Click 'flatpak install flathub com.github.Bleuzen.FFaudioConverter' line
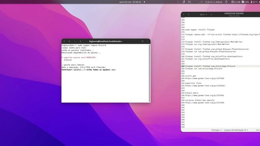Image resolution: width=260 pixels, height=146 pixels. [x=217, y=49]
